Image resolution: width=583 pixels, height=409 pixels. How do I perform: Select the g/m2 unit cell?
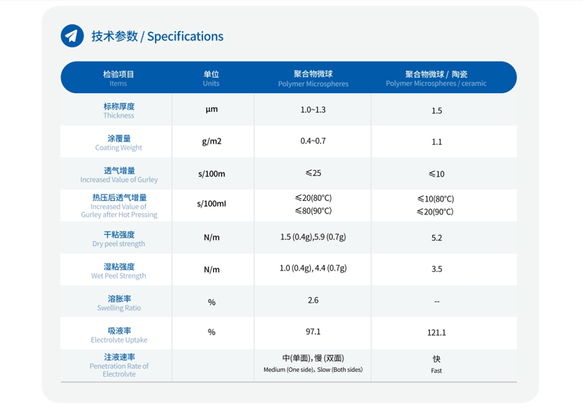[212, 141]
